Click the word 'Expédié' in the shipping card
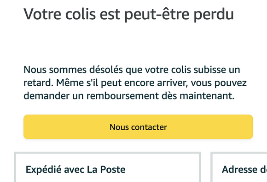 click(43, 170)
